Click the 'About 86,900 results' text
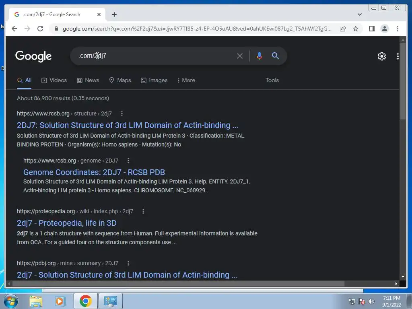The height and width of the screenshot is (309, 412). [63, 98]
